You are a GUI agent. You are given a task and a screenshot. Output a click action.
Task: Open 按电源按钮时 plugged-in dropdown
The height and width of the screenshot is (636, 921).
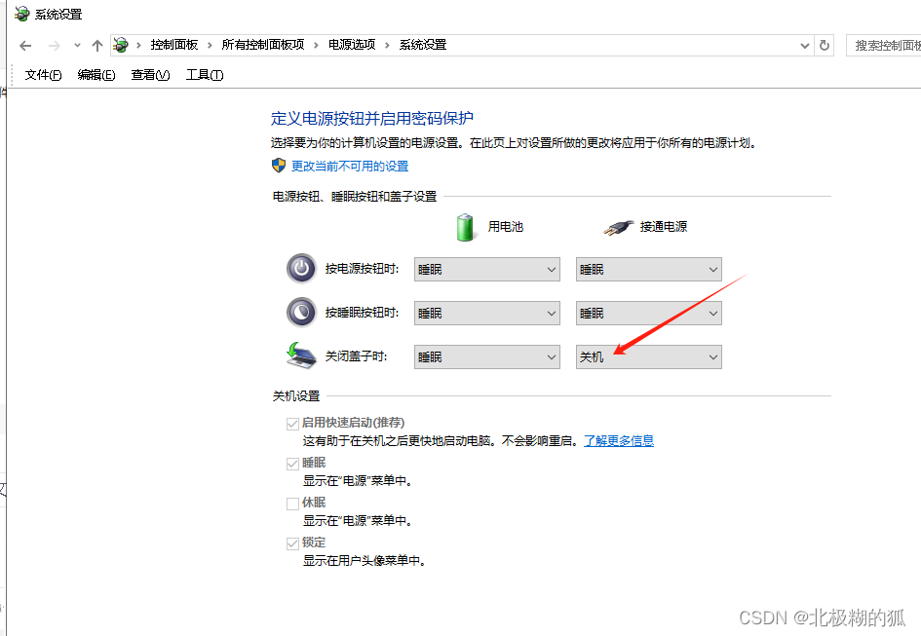[x=648, y=270]
